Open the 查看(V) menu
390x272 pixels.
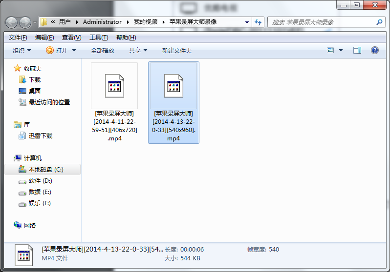click(x=72, y=38)
